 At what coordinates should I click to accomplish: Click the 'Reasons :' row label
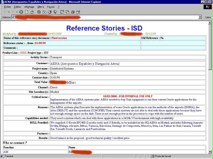click(44, 107)
